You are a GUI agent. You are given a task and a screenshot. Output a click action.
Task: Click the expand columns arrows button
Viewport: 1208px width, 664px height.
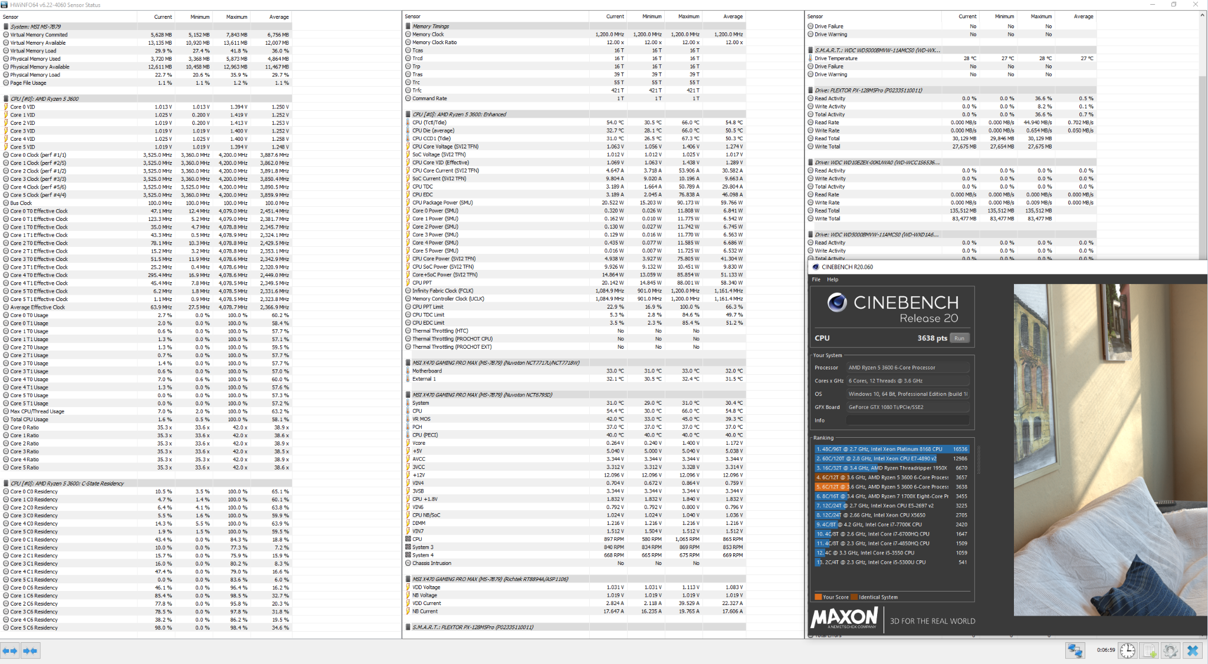coord(10,650)
